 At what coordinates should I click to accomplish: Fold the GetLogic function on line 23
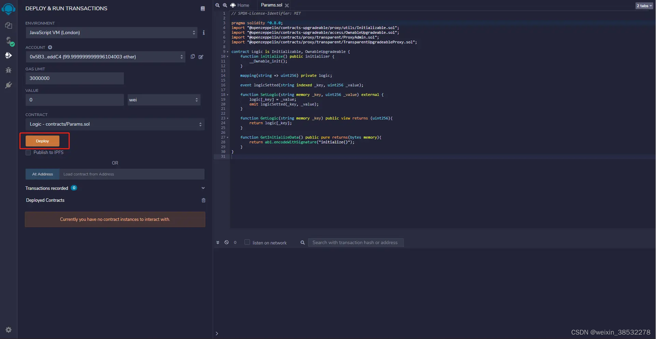pyautogui.click(x=228, y=118)
